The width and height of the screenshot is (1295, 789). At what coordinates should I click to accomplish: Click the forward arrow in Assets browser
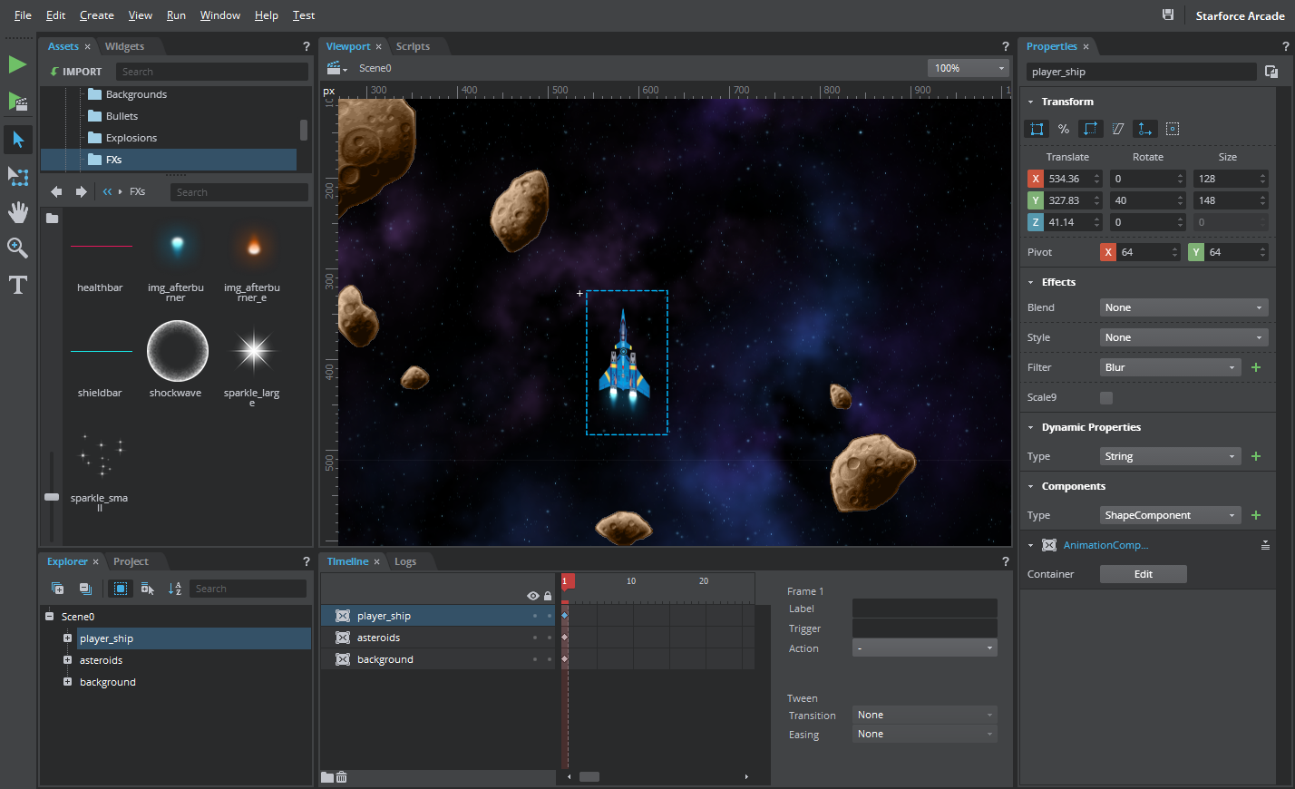point(81,191)
